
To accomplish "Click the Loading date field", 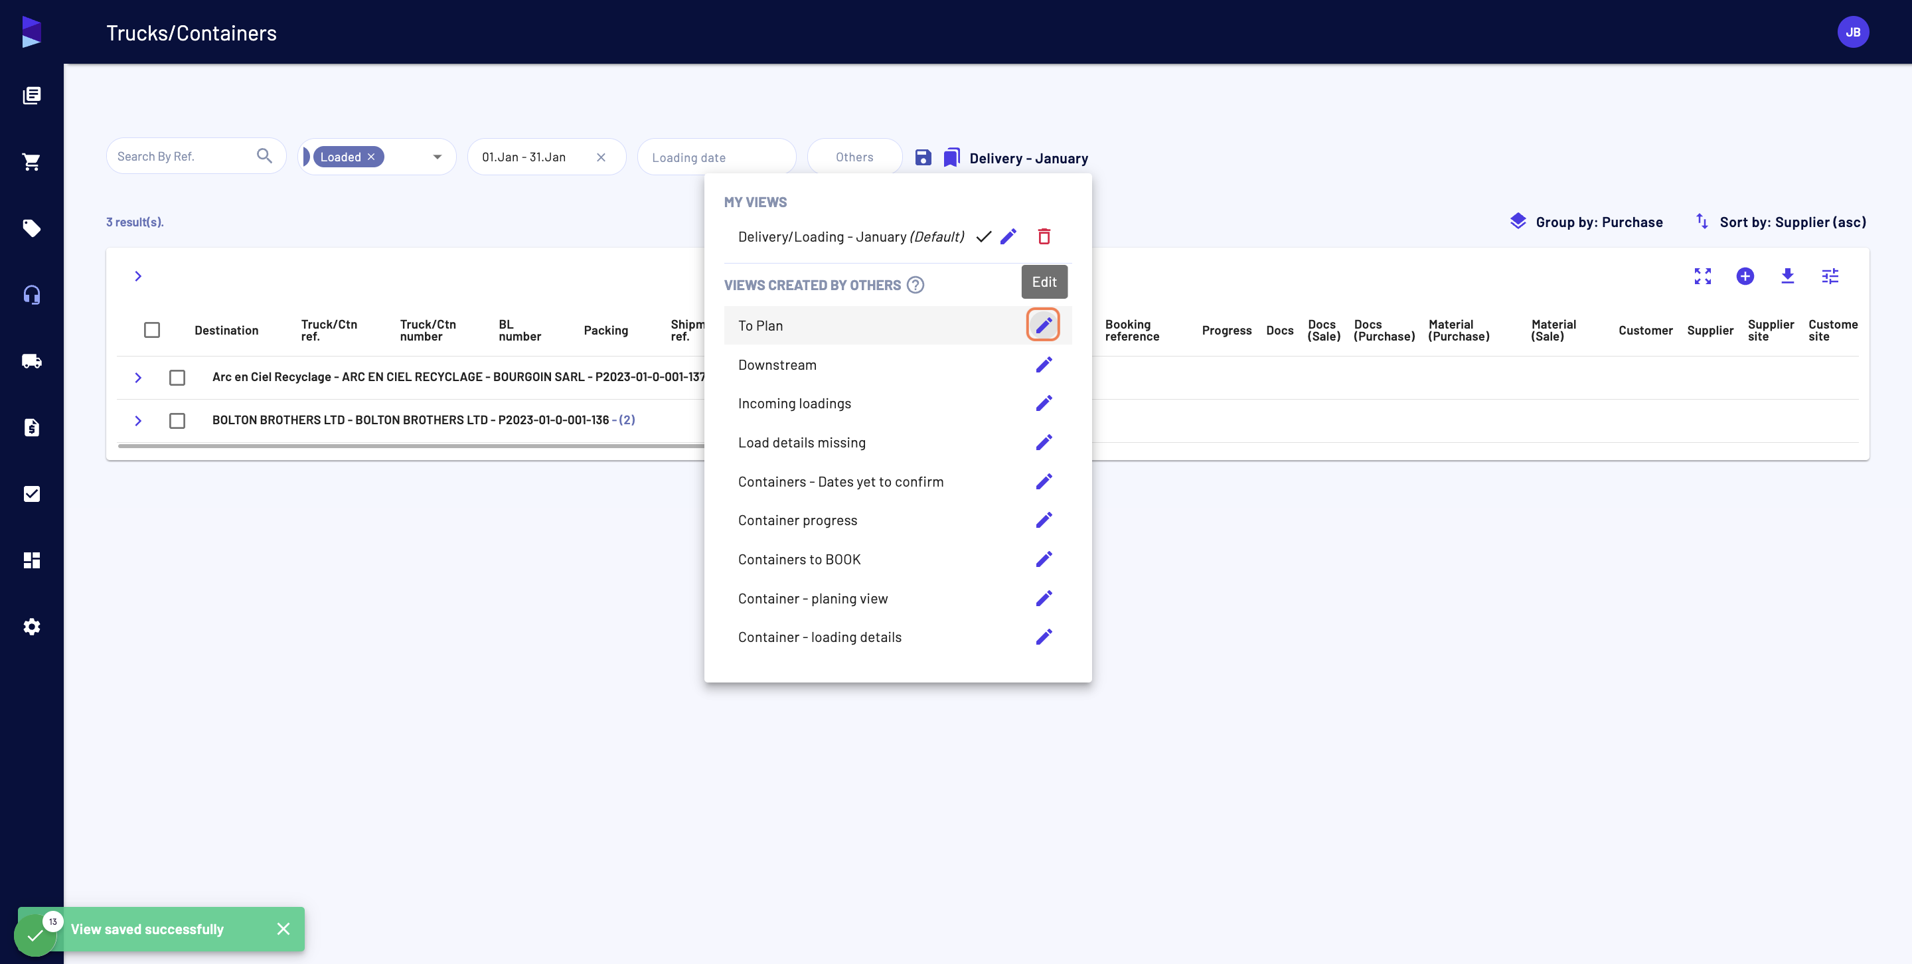I will (716, 157).
